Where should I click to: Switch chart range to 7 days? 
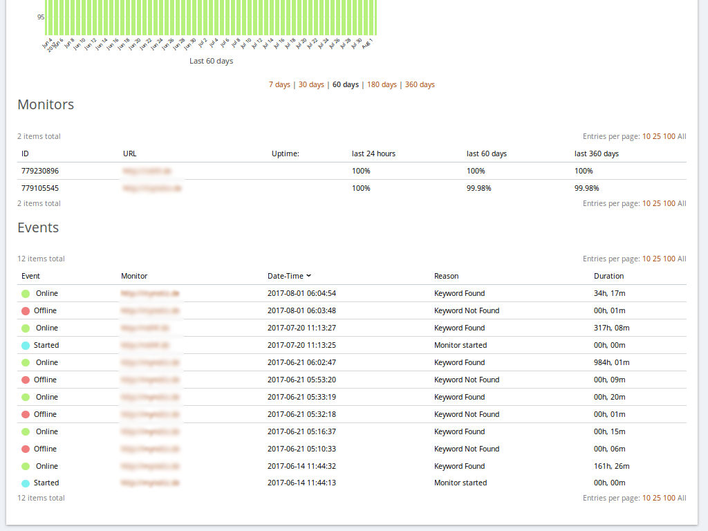pyautogui.click(x=279, y=84)
